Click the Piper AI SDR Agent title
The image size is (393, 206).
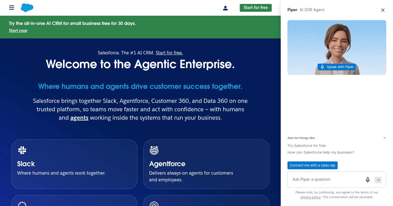coord(306,10)
